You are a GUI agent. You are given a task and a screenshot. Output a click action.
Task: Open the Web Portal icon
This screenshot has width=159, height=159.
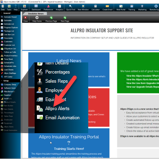(121, 8)
